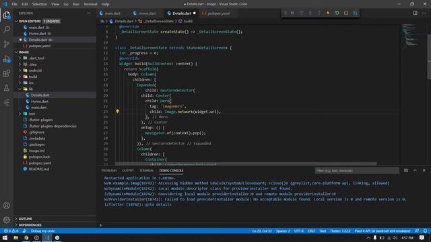Maximize the bottom panel with chevron
Image resolution: width=431 pixels, height=242 pixels.
[415, 170]
